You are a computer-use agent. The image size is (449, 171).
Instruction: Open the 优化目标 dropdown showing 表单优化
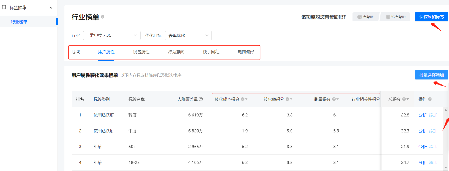pos(188,35)
